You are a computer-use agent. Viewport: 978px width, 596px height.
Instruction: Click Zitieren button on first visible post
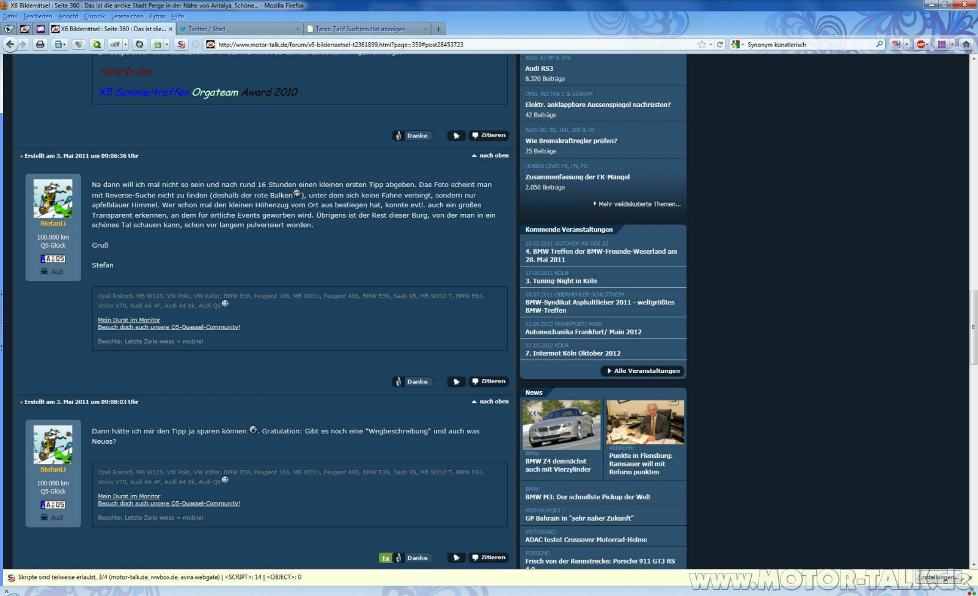(x=489, y=136)
